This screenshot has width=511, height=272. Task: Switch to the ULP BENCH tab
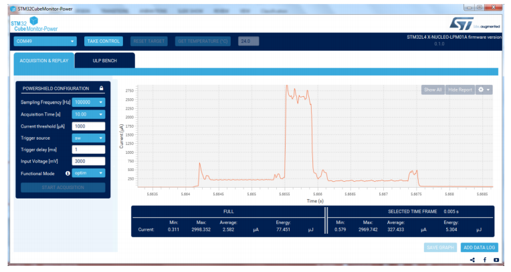pyautogui.click(x=104, y=61)
